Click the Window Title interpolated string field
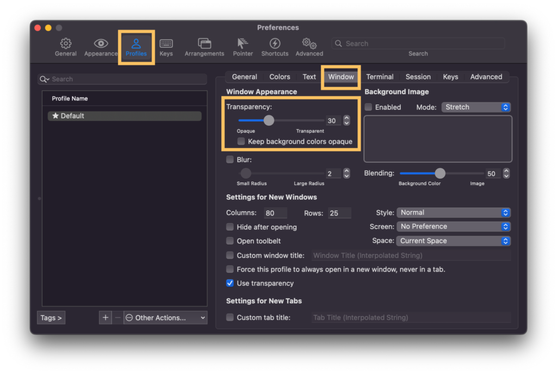This screenshot has height=374, width=557. 411,255
